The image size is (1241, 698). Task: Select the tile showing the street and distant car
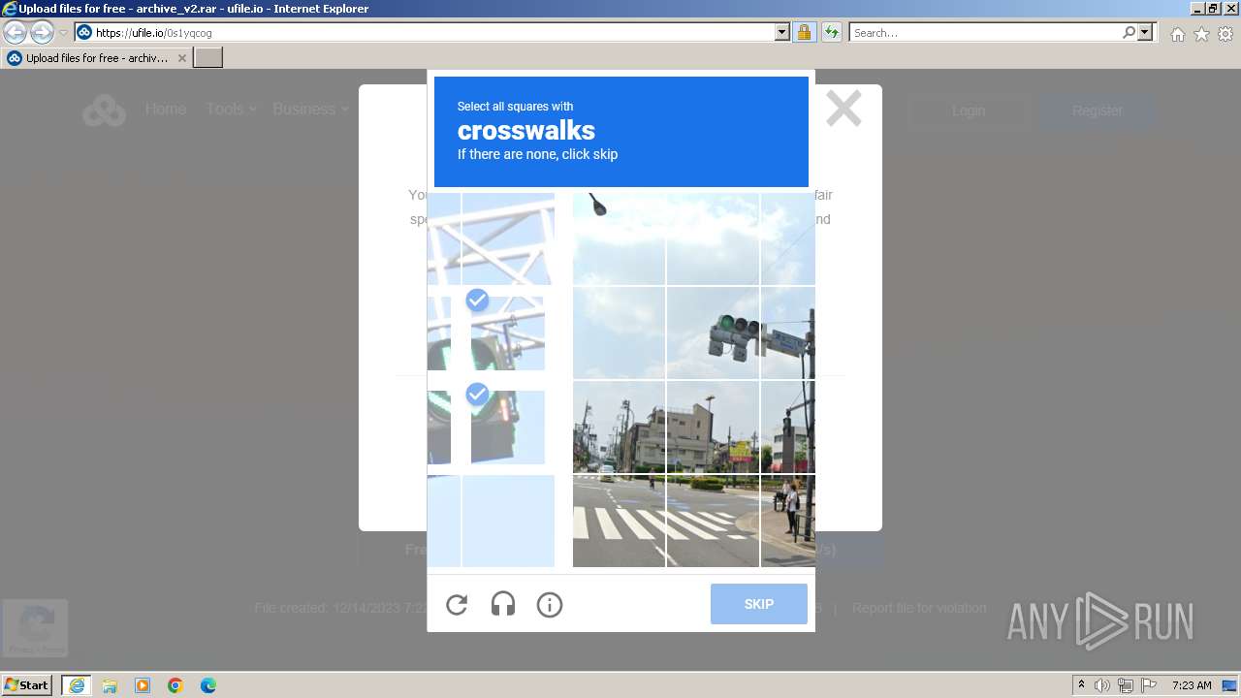[x=619, y=427]
